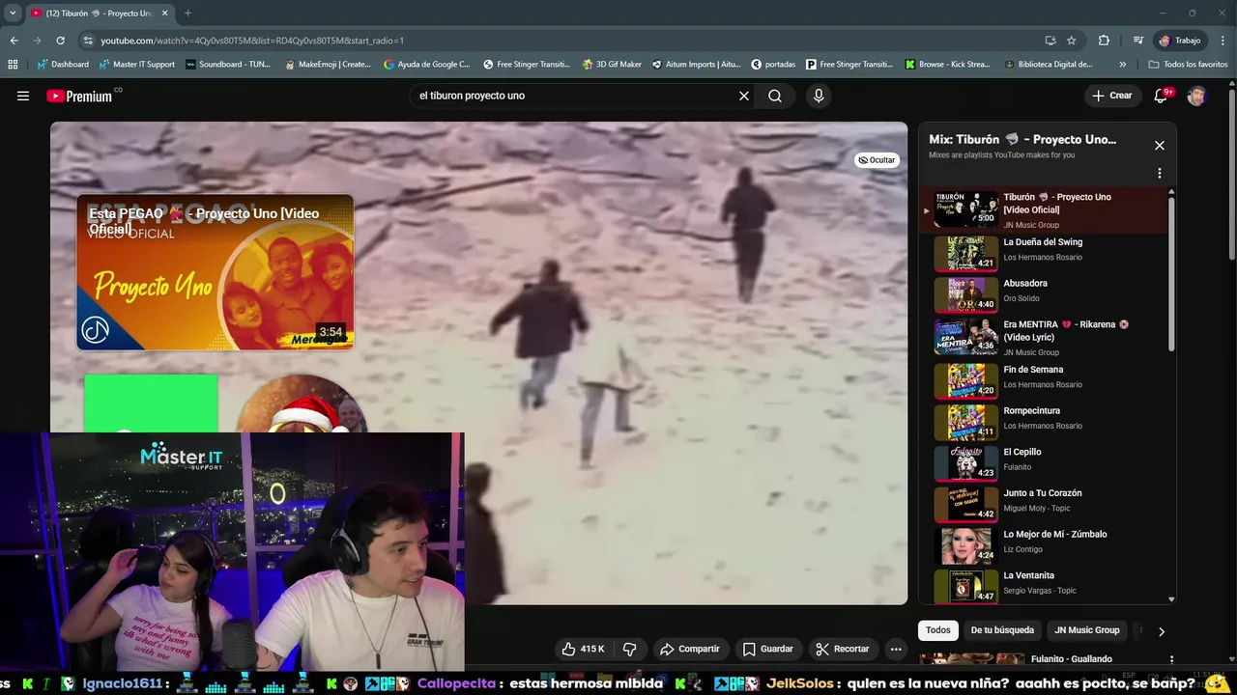Bookmark this page with star icon

coord(1071,41)
